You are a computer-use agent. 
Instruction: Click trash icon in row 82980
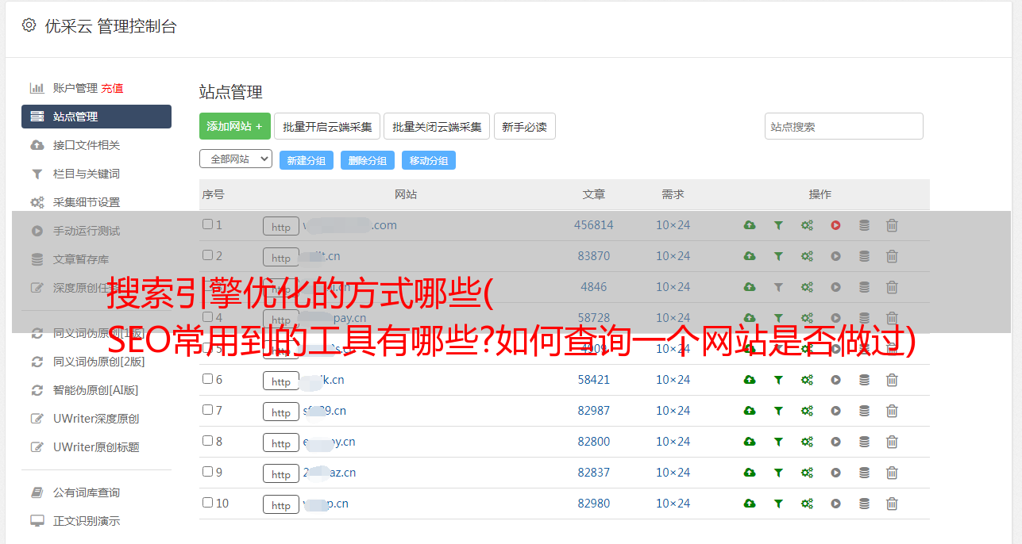[x=892, y=504]
